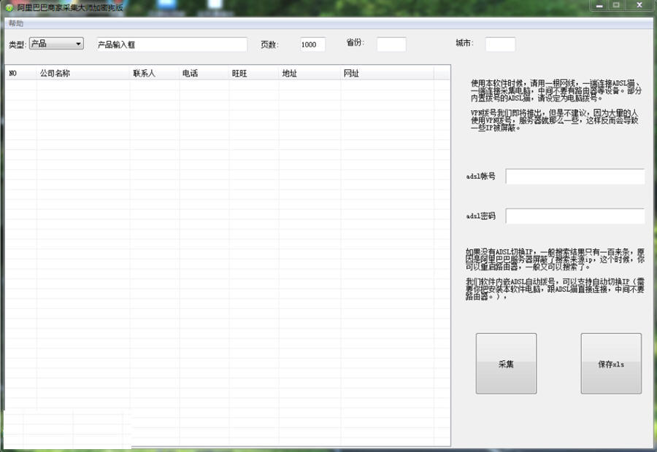Click the app icon in the title bar
The height and width of the screenshot is (452, 657).
point(9,7)
